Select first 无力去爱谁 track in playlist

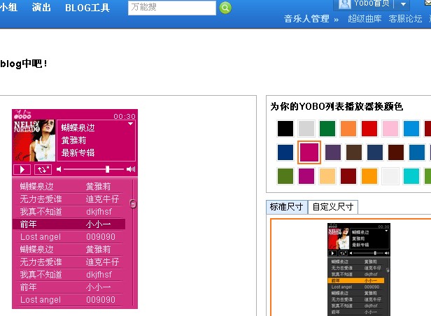click(70, 199)
